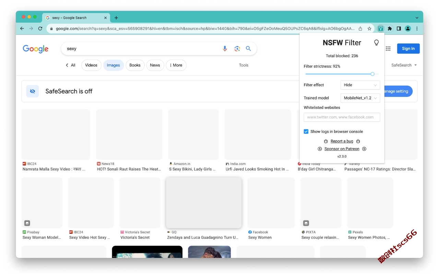The height and width of the screenshot is (274, 439).
Task: Open the Chrome Extensions puzzle icon
Action: (x=390, y=29)
